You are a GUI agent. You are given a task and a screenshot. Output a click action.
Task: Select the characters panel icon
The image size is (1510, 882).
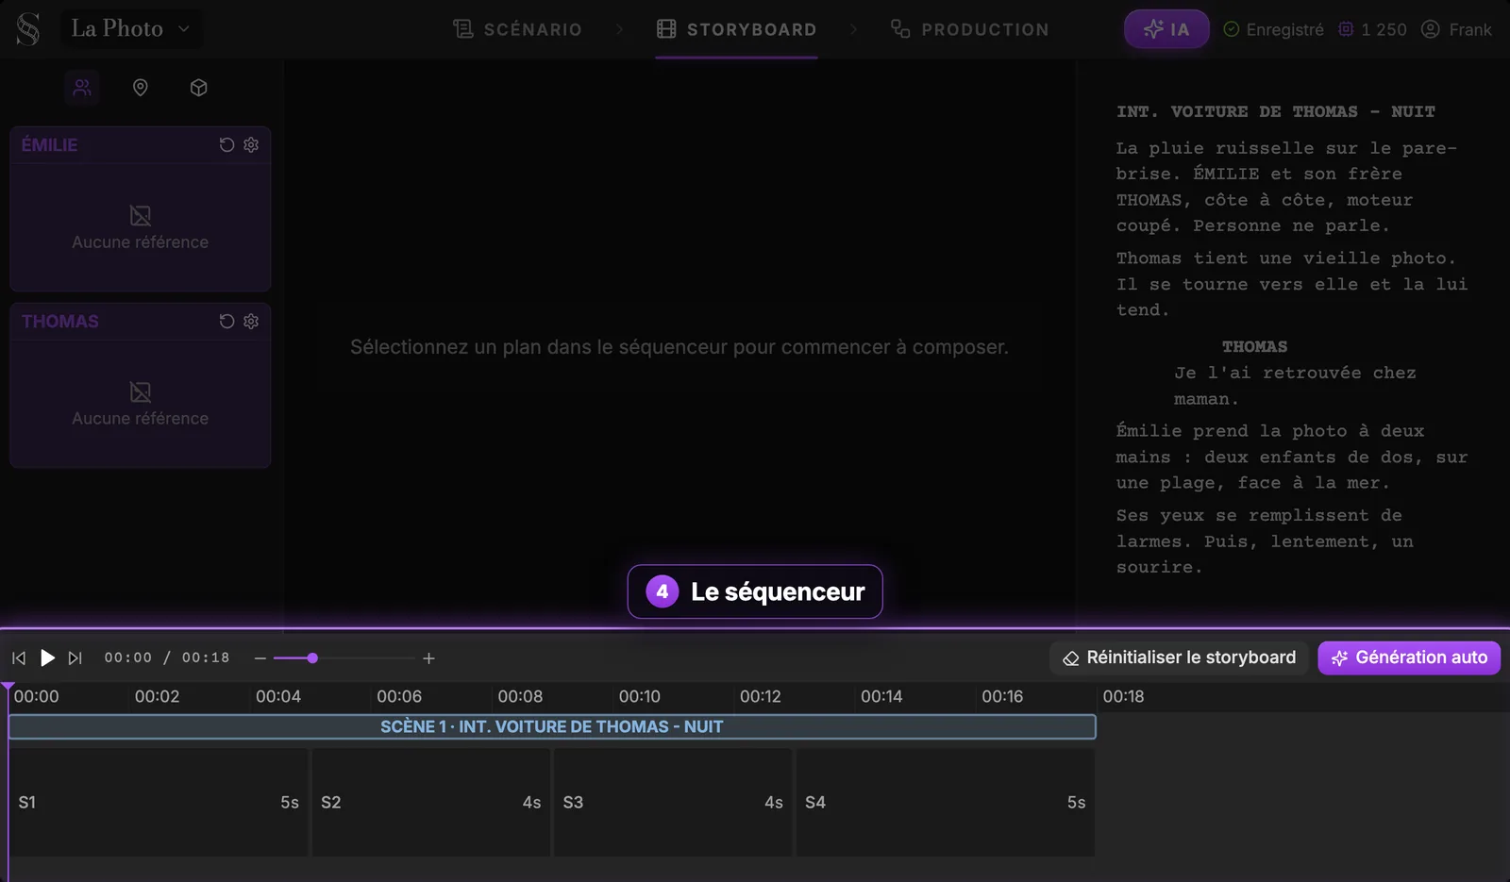click(83, 88)
